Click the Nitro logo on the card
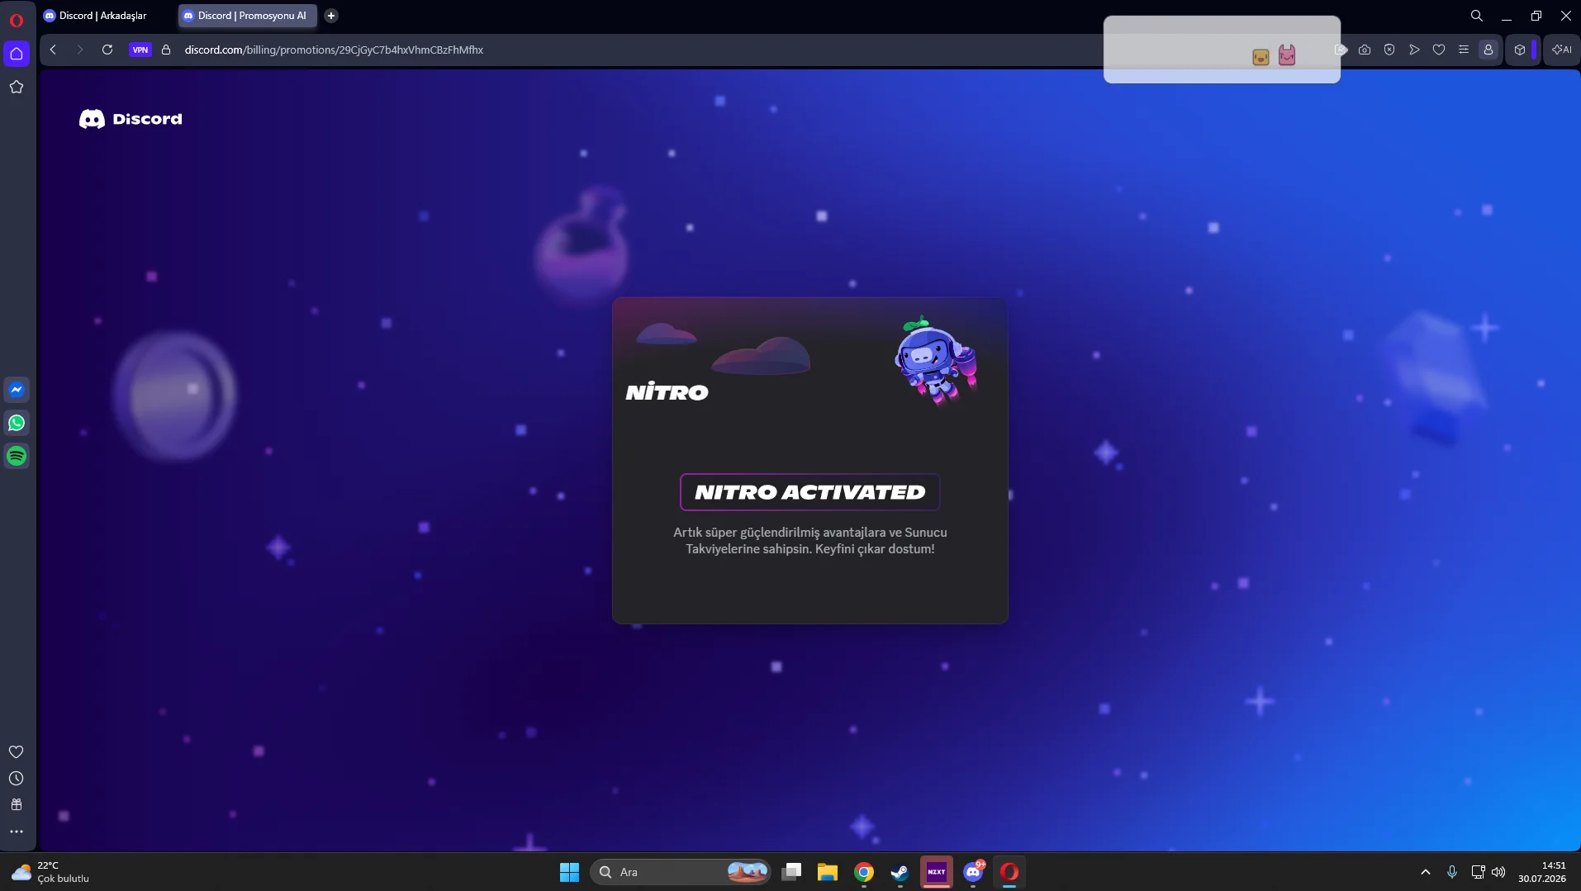This screenshot has height=891, width=1581. [x=667, y=391]
